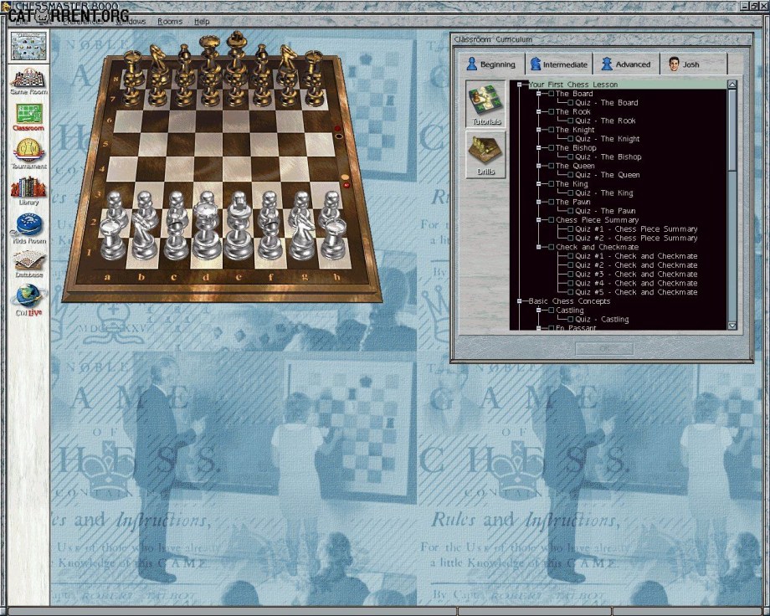Viewport: 770px width, 616px height.
Task: Select the white knight on b1
Action: (144, 235)
